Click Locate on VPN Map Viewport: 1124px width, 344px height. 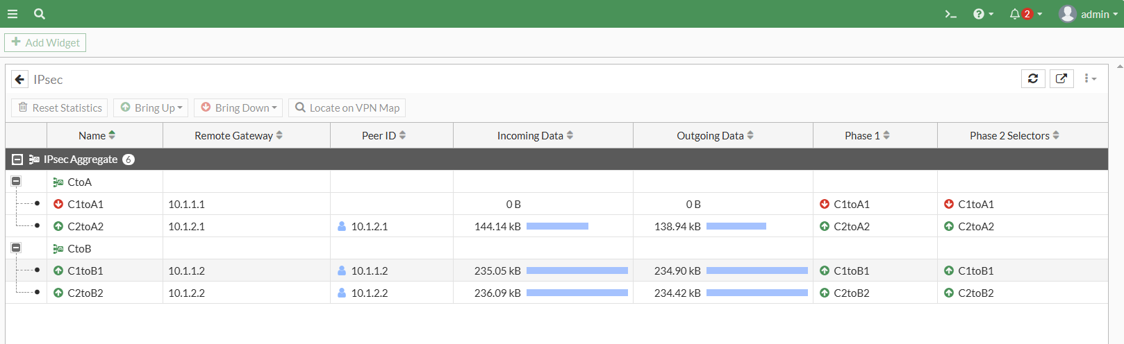347,108
